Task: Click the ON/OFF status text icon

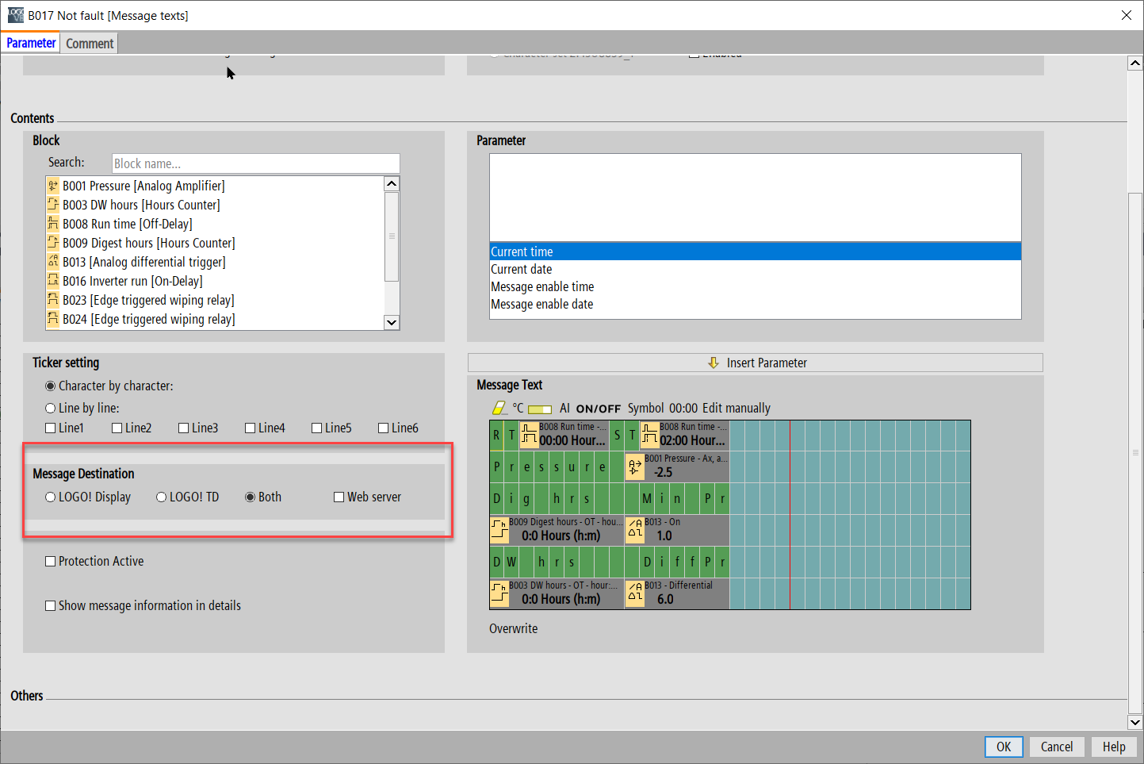Action: (x=598, y=409)
